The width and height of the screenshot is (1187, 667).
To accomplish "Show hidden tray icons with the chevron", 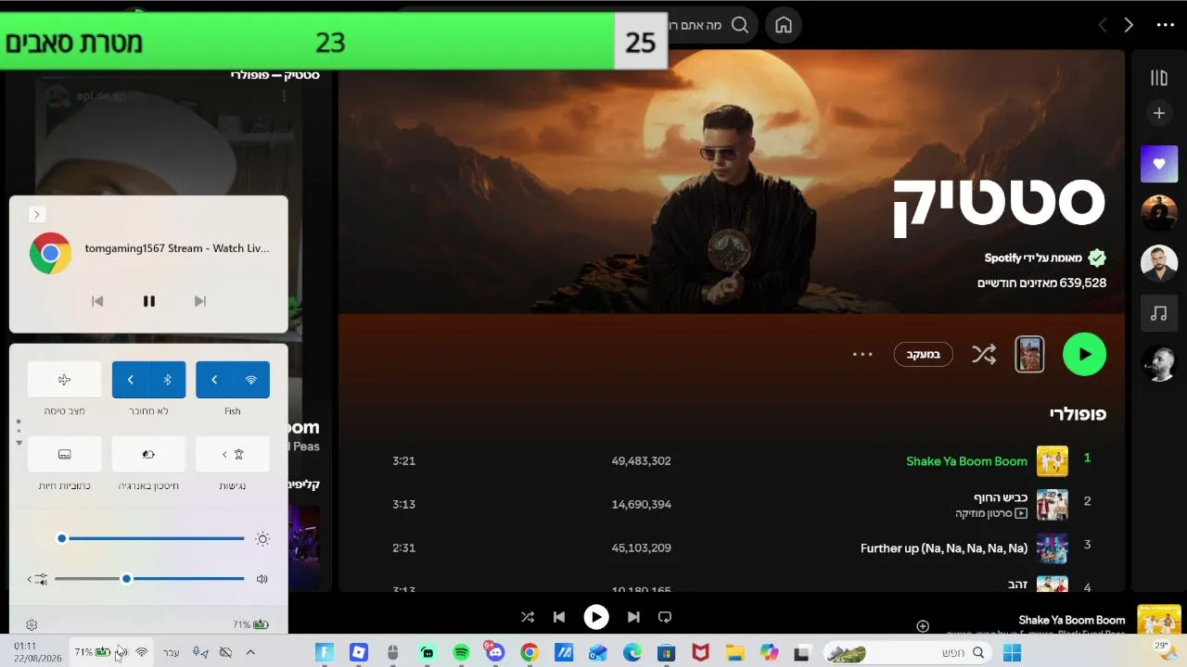I will (x=250, y=652).
